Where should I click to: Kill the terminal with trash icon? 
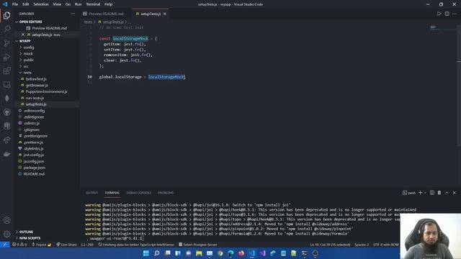439,193
